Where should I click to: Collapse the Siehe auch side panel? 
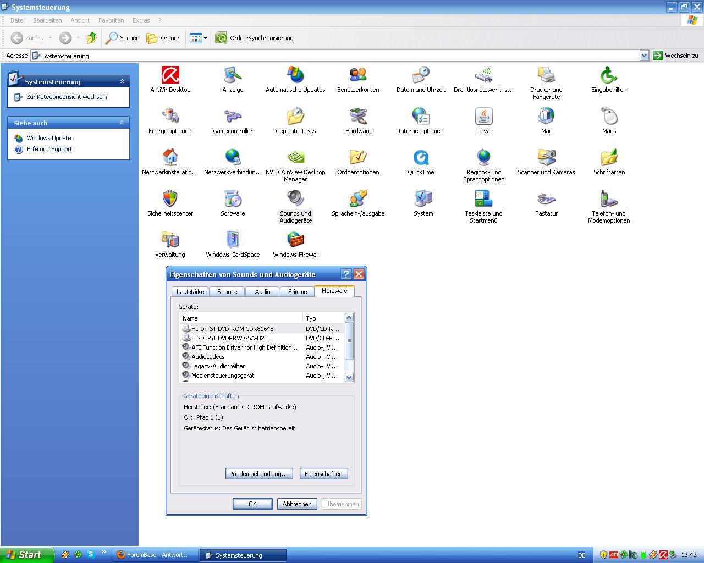coord(122,123)
